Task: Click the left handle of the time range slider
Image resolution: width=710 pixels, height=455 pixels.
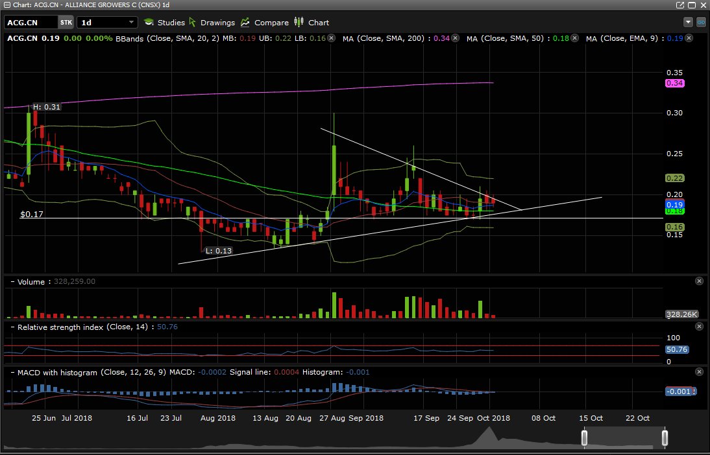Action: point(584,437)
